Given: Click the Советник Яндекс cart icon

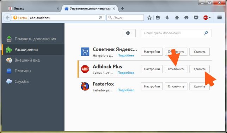Looking at the screenshot, I should [x=85, y=52].
